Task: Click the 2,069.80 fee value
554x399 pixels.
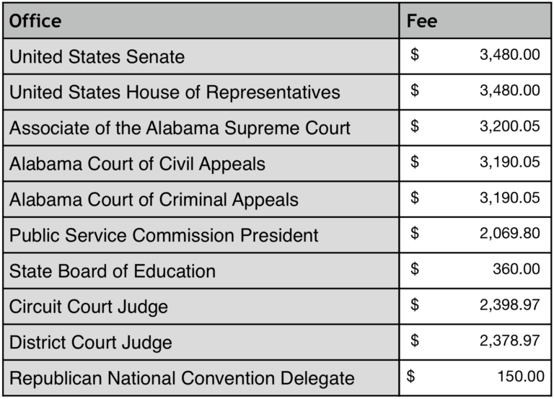Action: (509, 234)
